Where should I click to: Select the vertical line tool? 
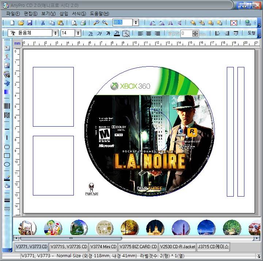7,138
